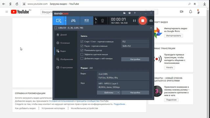
Task: Open принципы сообщества link
Action: [x=88, y=101]
